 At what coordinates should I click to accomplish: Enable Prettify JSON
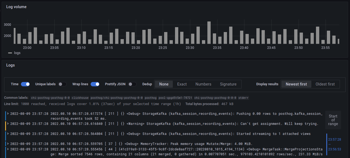point(133,84)
